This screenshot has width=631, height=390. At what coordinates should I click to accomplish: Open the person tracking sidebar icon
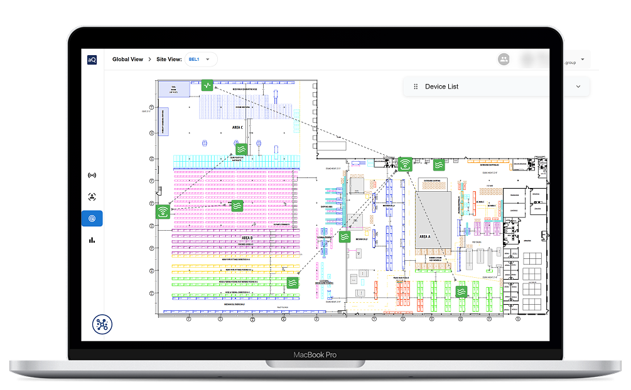92,197
